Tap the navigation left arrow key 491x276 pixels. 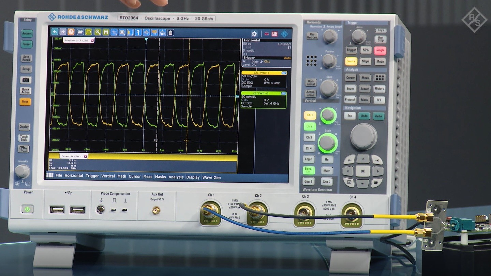[348, 171]
